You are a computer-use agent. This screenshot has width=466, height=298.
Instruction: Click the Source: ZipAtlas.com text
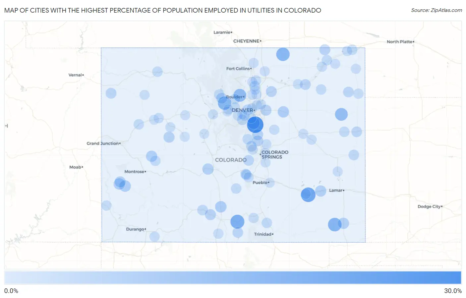coord(437,10)
